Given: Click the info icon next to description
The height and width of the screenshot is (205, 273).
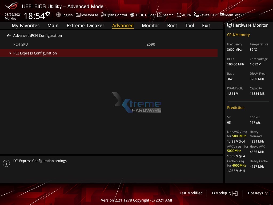Looking at the screenshot, I should click(6, 163).
